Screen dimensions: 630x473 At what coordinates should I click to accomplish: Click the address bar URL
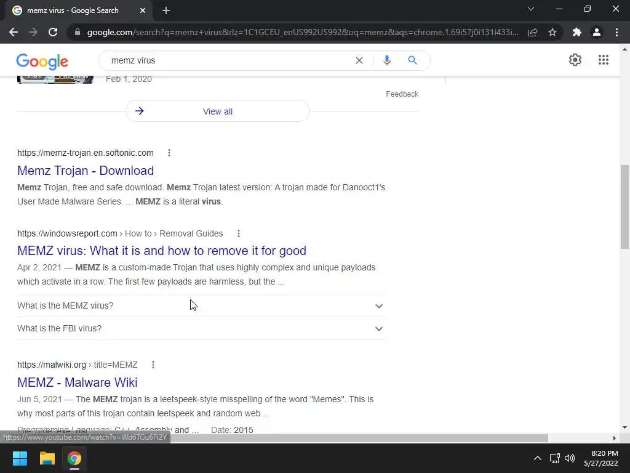click(303, 32)
